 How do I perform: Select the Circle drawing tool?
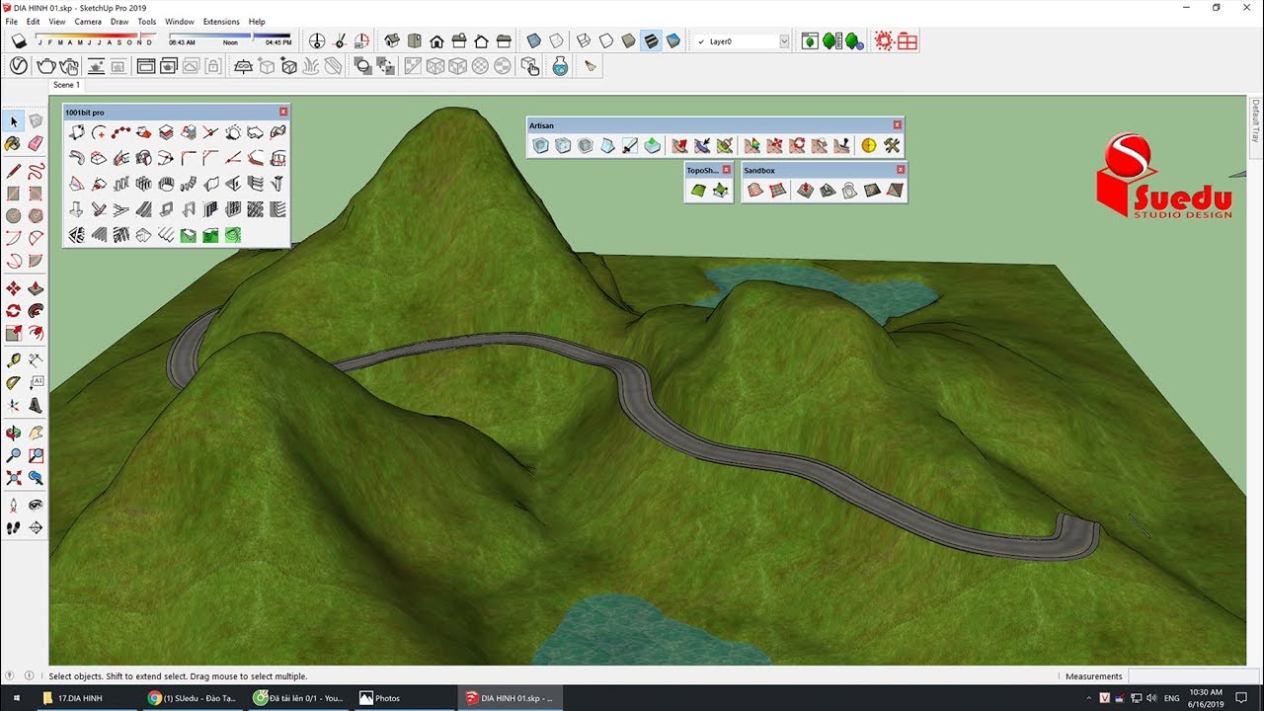coord(14,215)
